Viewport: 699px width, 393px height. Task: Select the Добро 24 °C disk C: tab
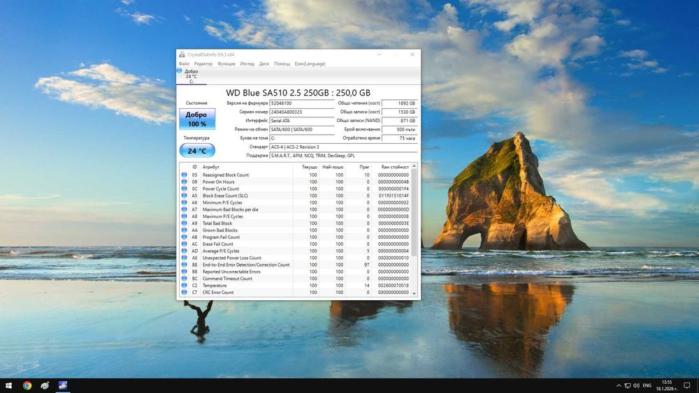(x=192, y=76)
